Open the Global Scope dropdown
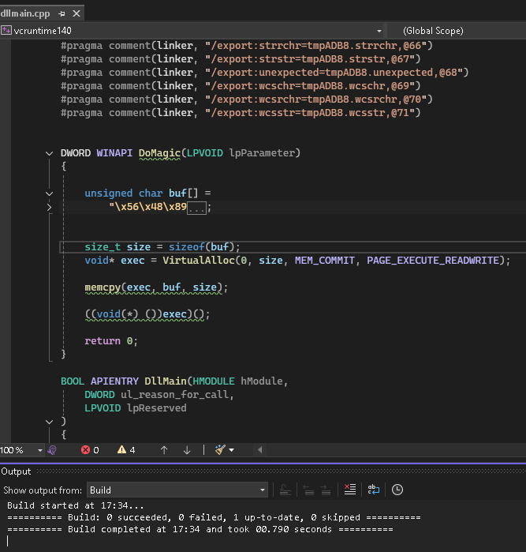 click(x=457, y=31)
